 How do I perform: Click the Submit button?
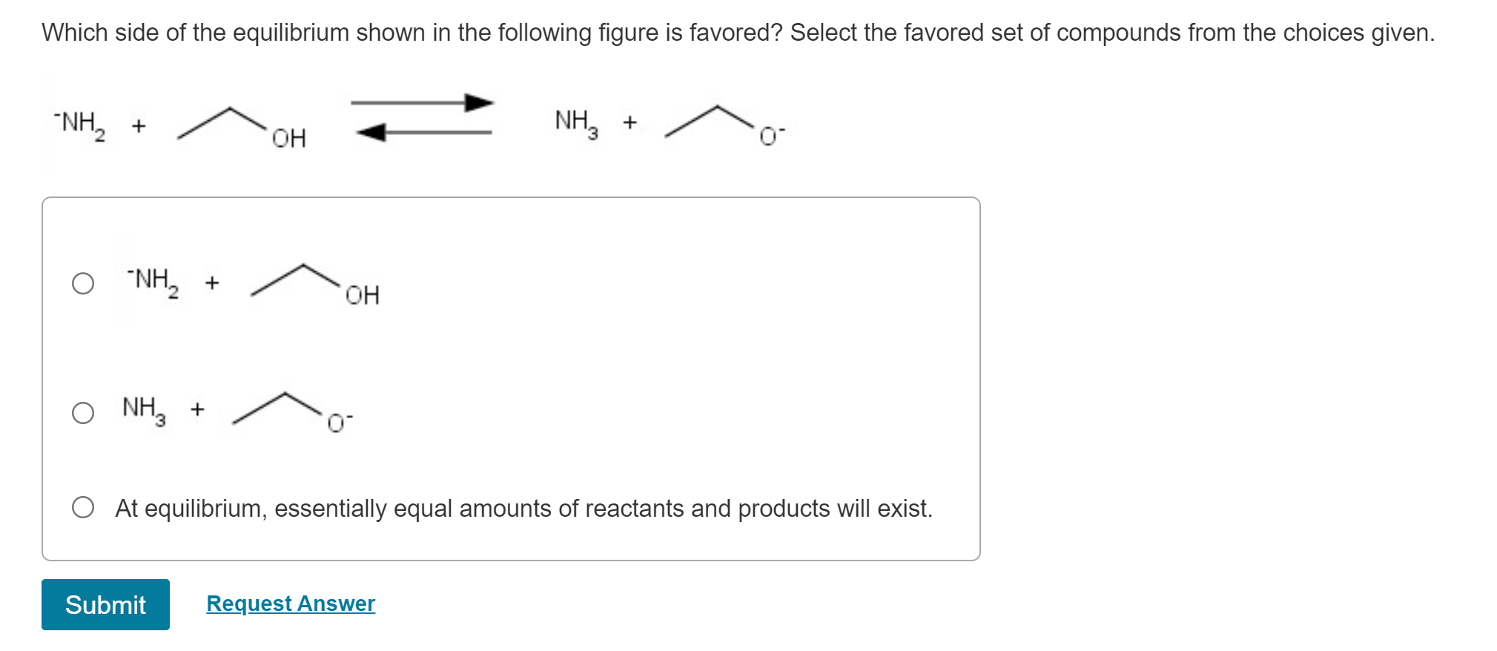(x=105, y=606)
